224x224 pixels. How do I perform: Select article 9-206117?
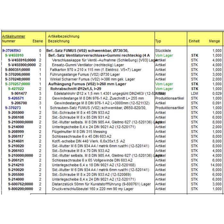point(16,136)
